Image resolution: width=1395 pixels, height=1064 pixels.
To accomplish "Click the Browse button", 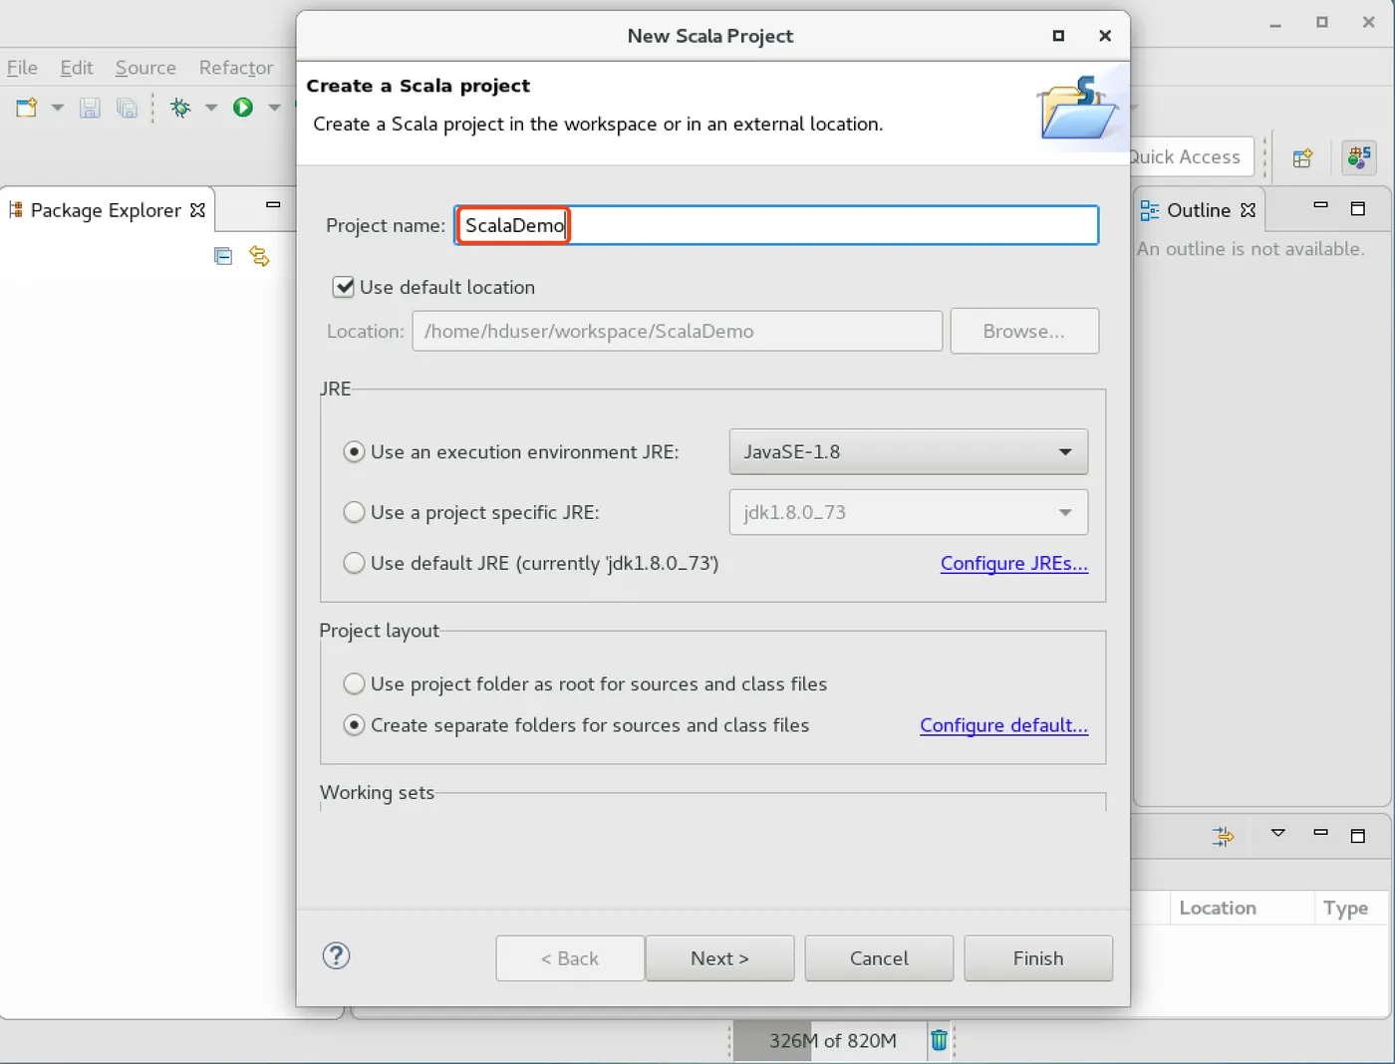I will click(1024, 331).
